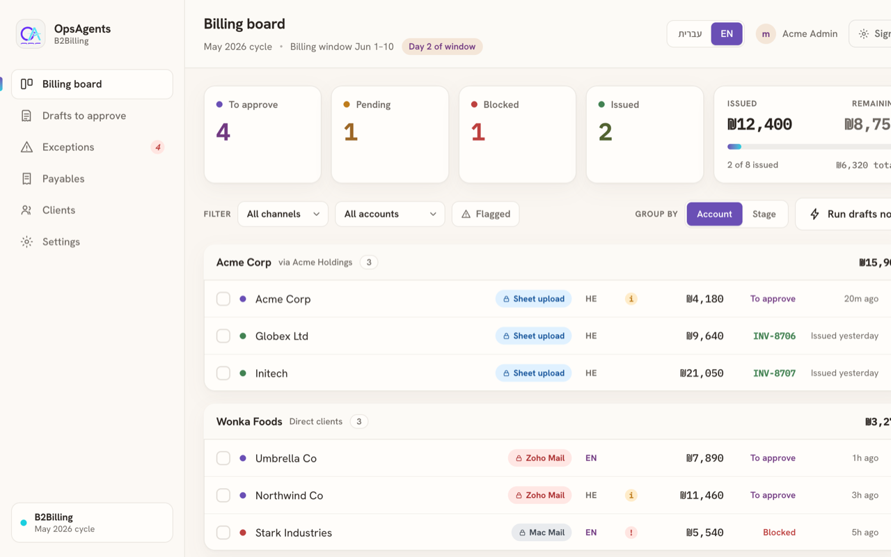Screen dimensions: 891x557
Task: Click the issued progress bar
Action: pos(809,147)
